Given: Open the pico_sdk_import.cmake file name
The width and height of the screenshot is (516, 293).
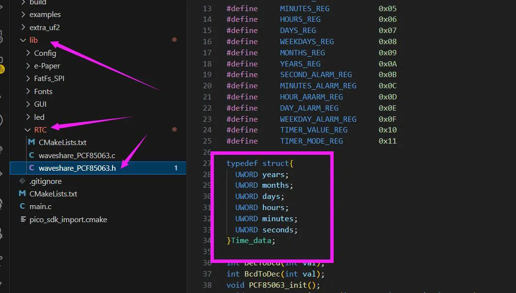Looking at the screenshot, I should point(68,220).
